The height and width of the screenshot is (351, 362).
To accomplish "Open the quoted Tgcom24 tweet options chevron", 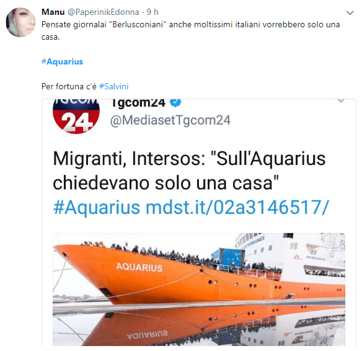I will pos(341,100).
